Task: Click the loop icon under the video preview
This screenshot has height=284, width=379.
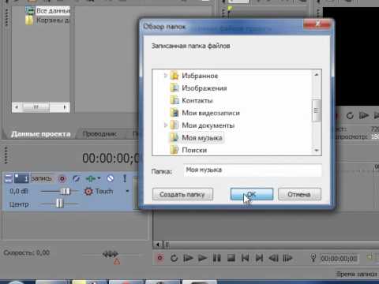Action: [x=350, y=115]
